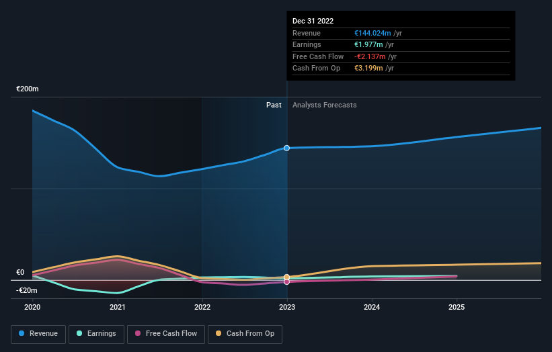
Task: Select the 2020 x-axis label
Action: point(32,308)
